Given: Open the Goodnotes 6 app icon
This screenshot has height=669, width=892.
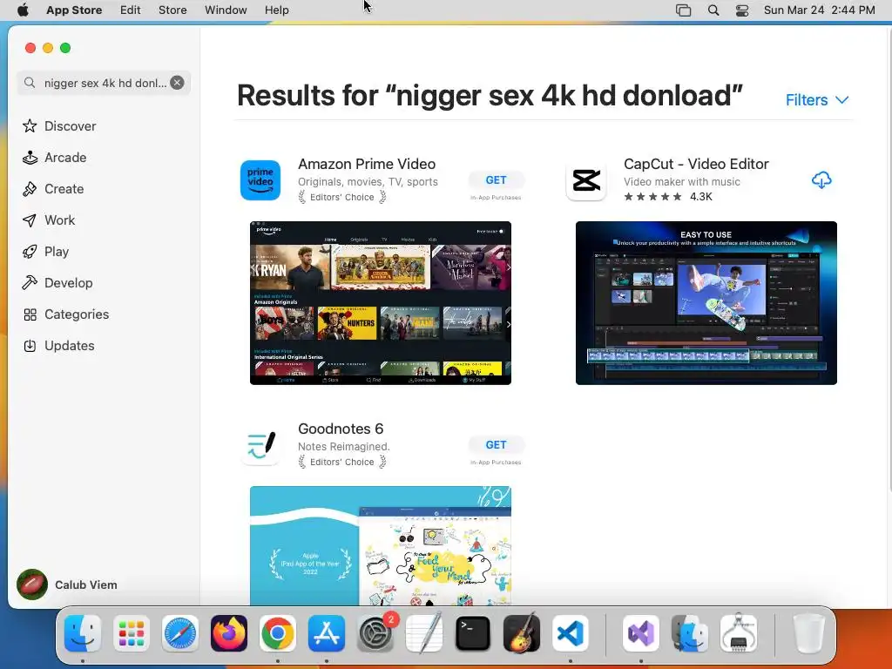Looking at the screenshot, I should coord(260,445).
